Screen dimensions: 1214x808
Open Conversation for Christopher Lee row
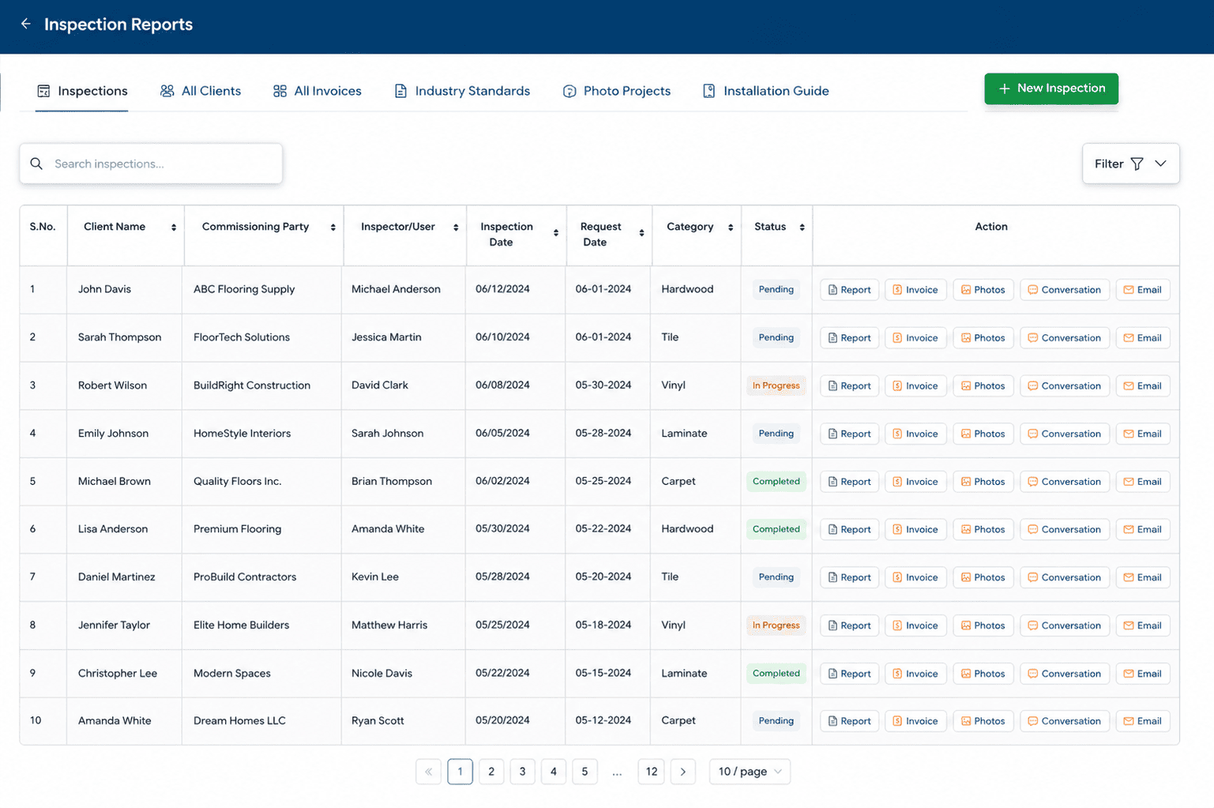point(1065,674)
